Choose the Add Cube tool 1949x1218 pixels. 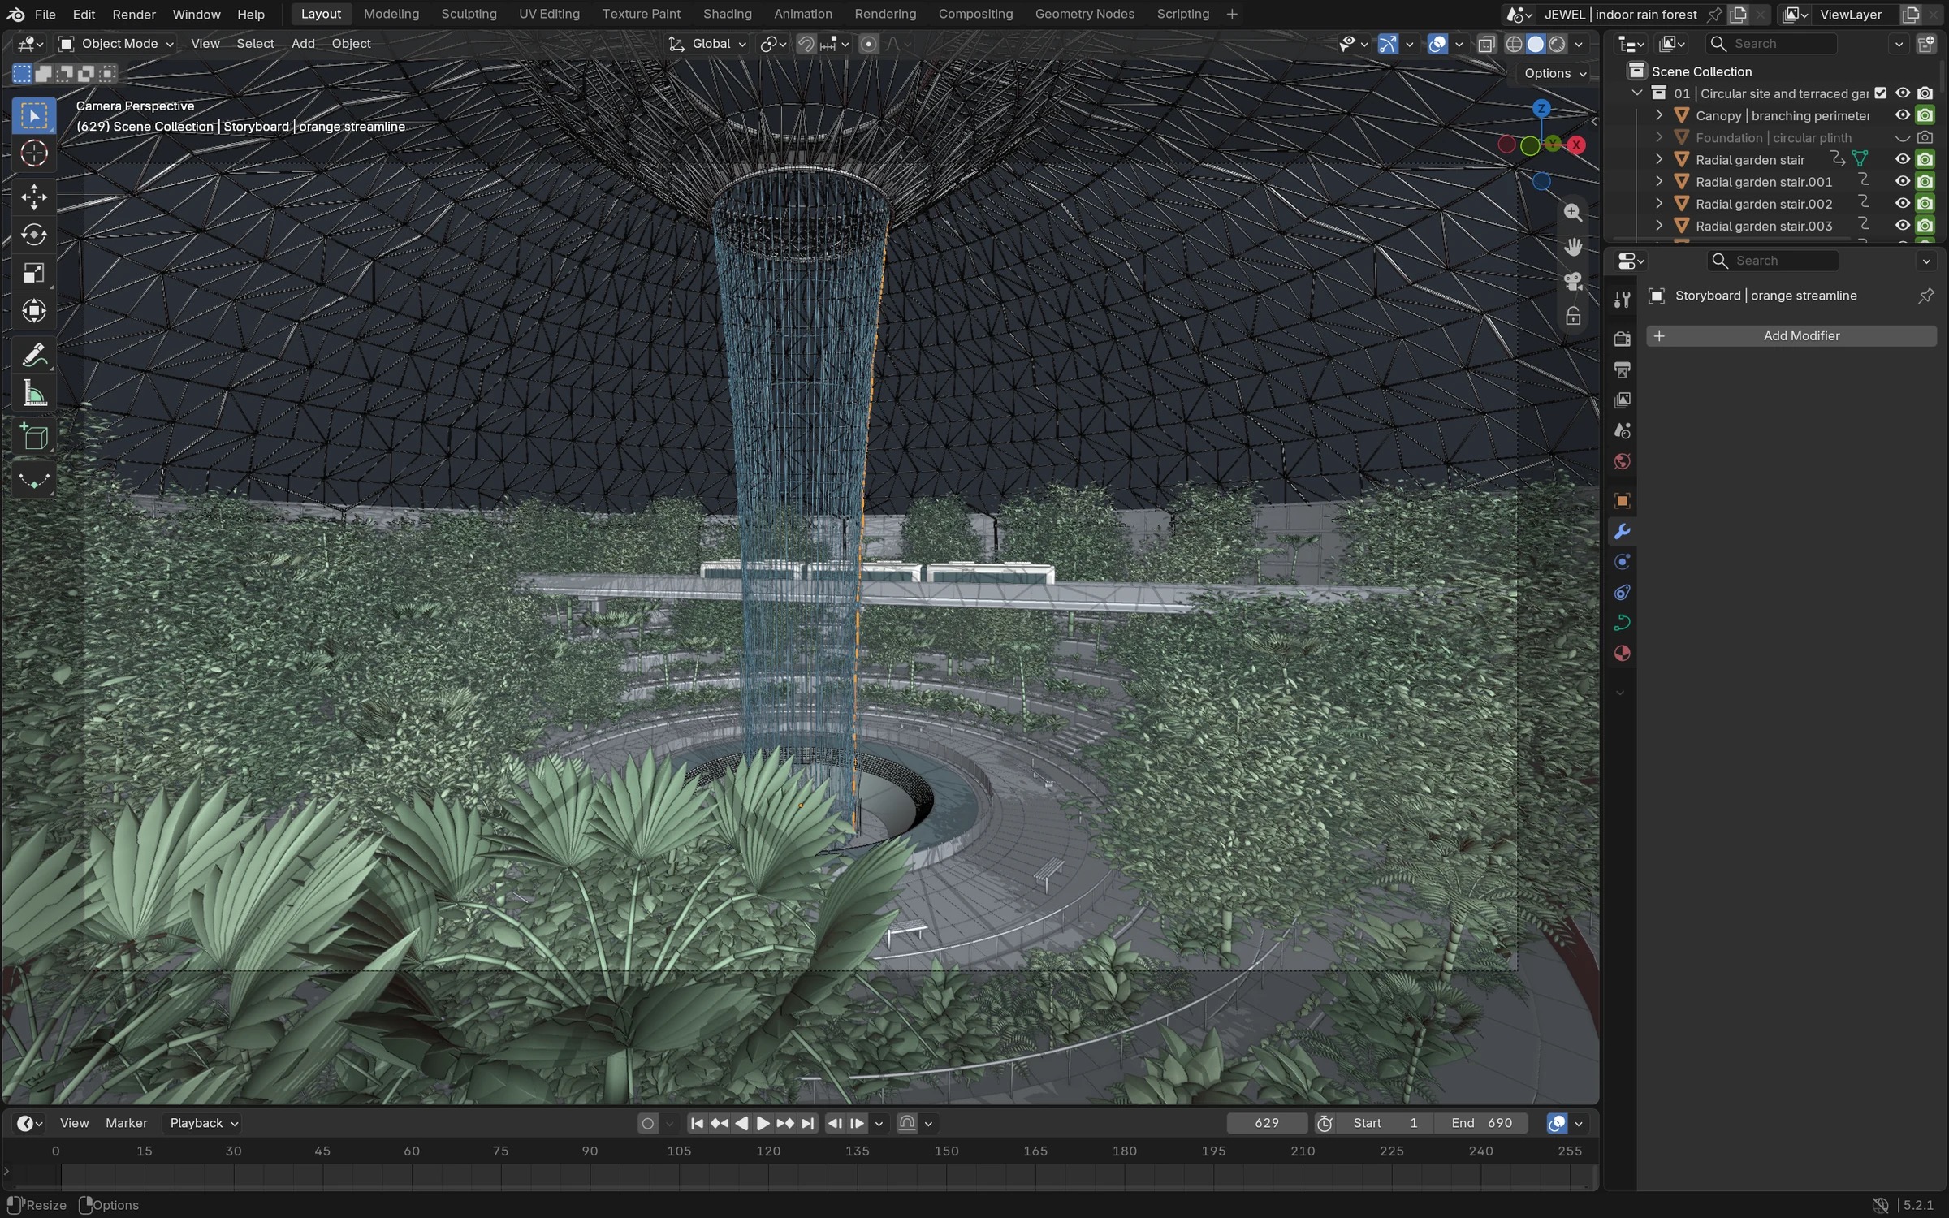[33, 437]
